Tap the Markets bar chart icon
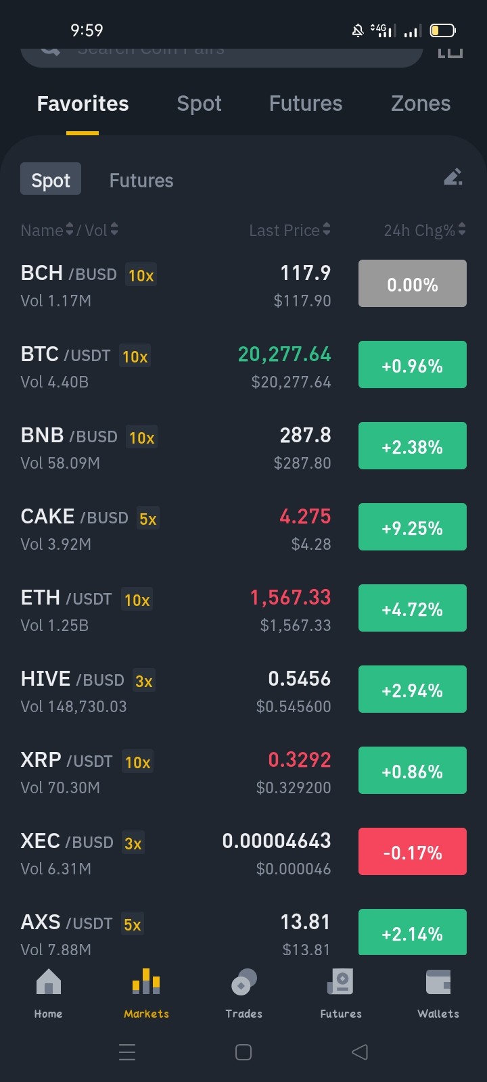Image resolution: width=487 pixels, height=1082 pixels. pos(146,981)
